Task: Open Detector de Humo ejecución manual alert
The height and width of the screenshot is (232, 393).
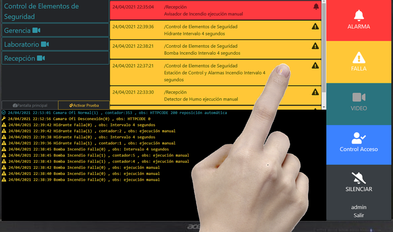Action: point(216,96)
